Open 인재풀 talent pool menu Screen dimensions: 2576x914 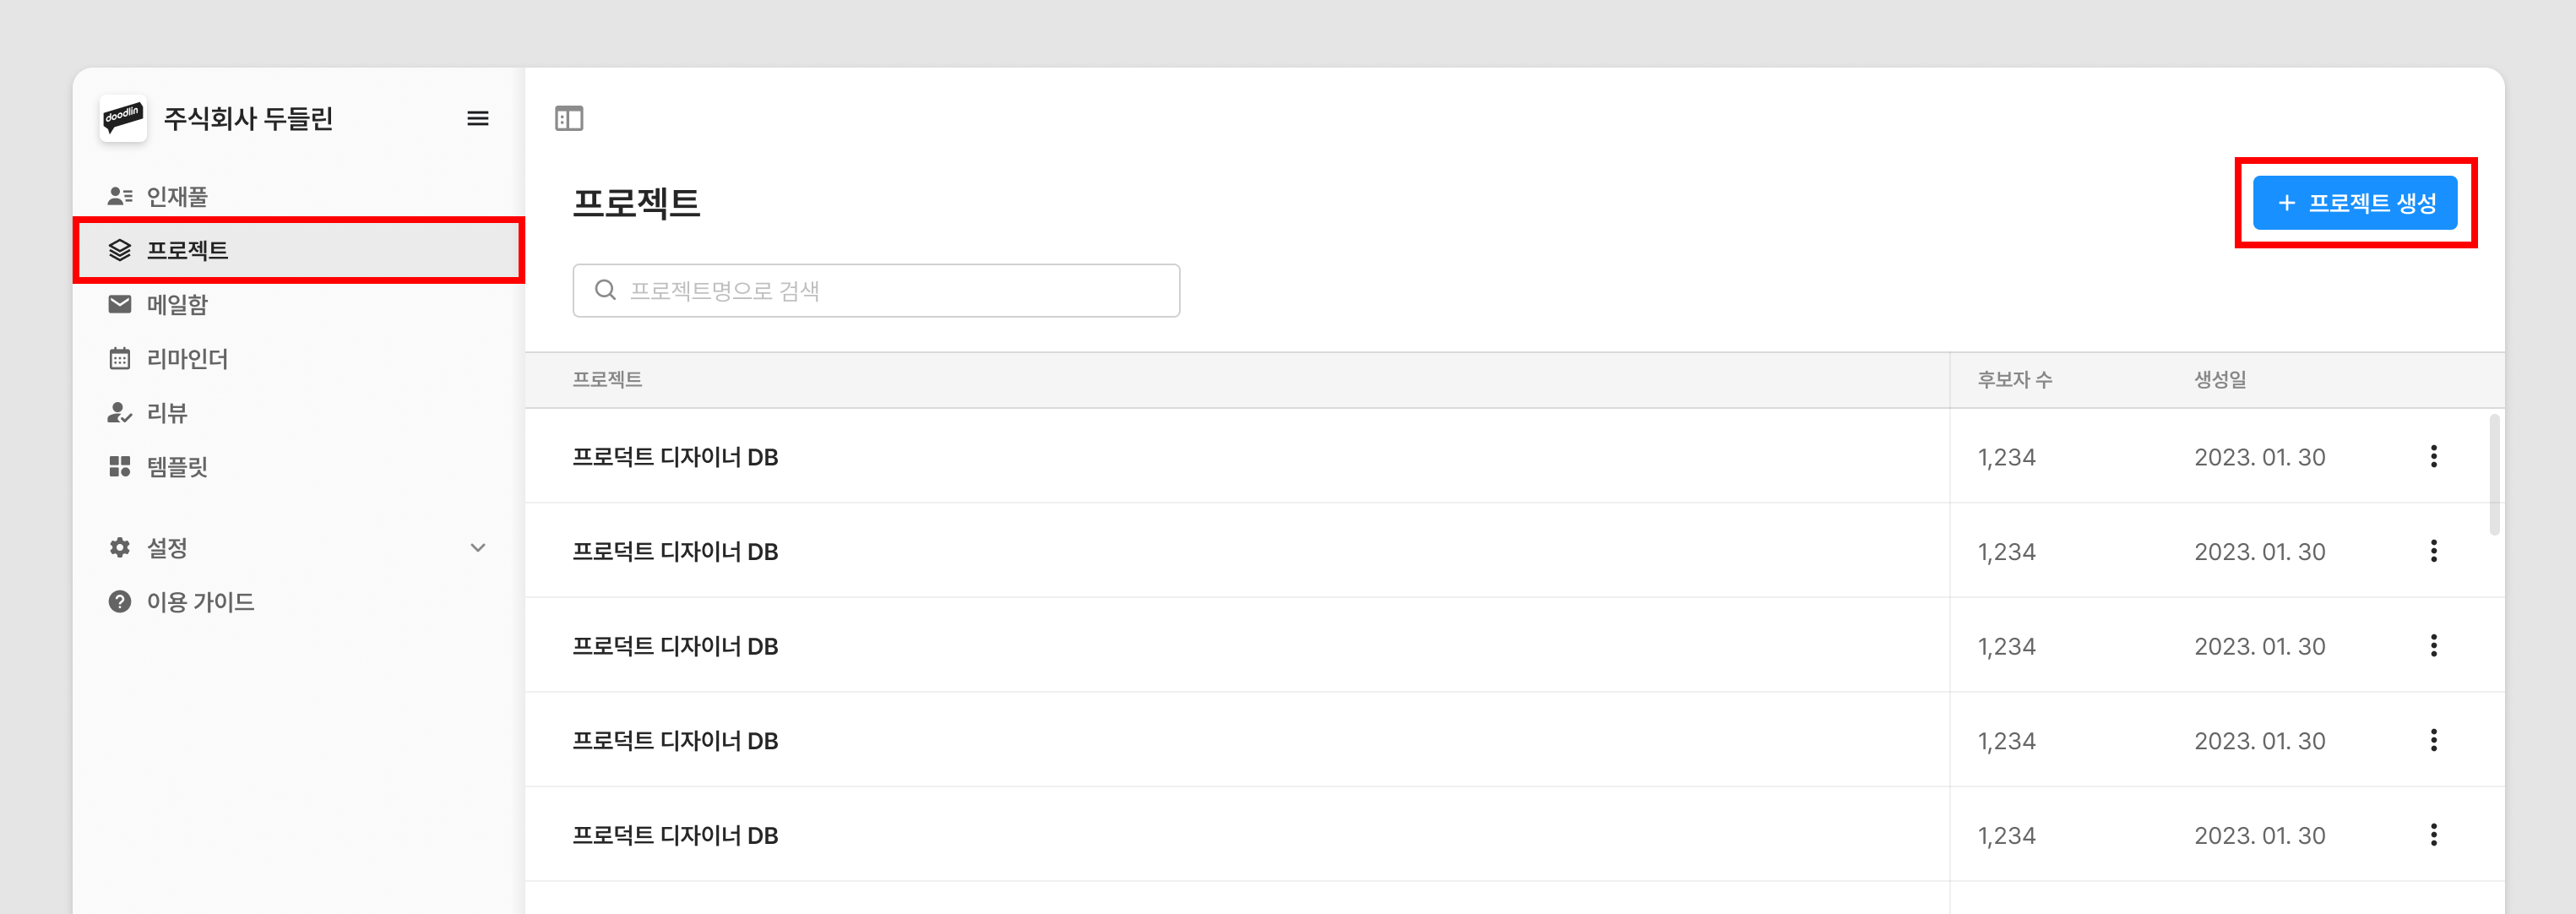click(x=177, y=196)
